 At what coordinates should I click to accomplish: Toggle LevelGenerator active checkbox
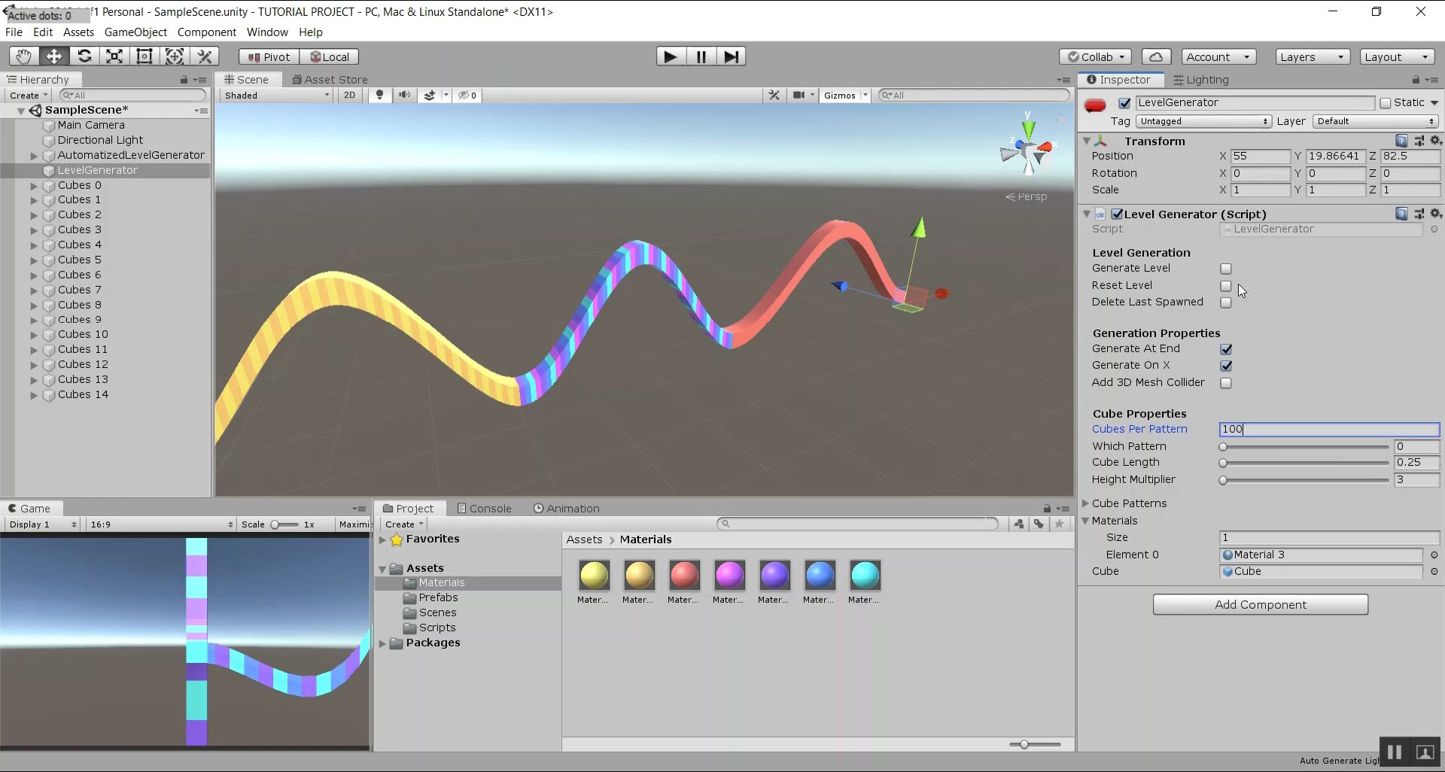point(1124,103)
